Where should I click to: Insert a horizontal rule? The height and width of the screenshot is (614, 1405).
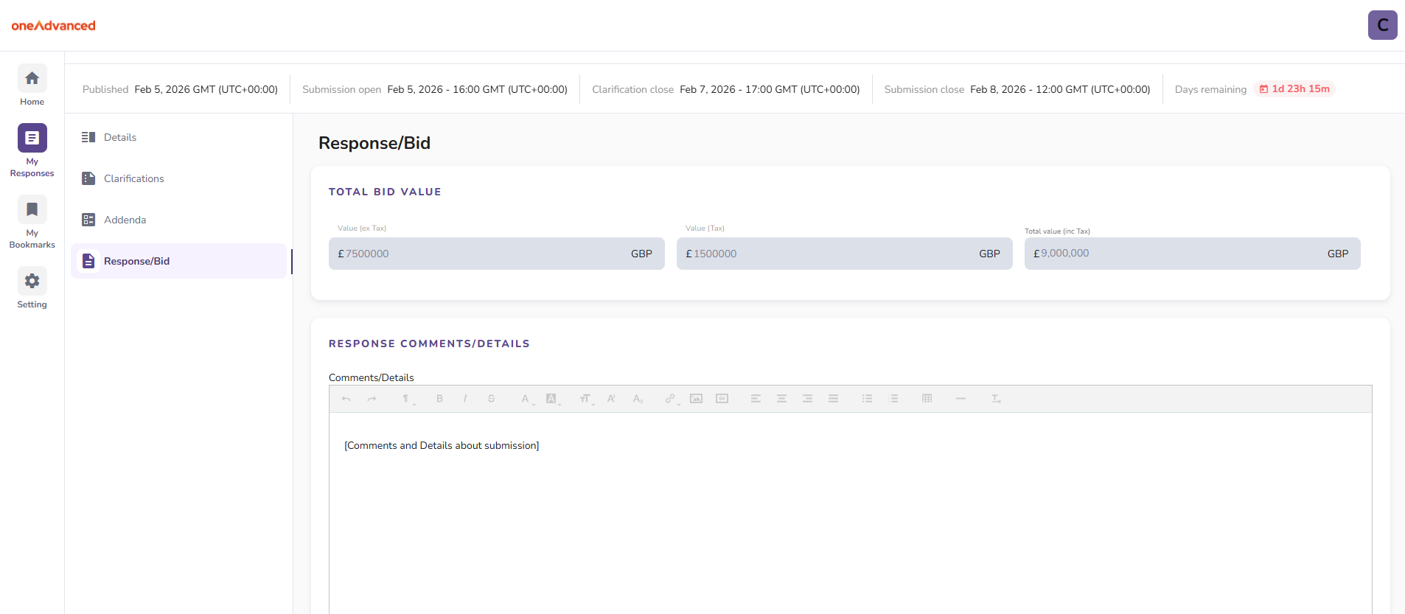961,399
